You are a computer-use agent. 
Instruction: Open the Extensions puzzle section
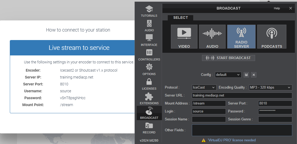point(149,99)
